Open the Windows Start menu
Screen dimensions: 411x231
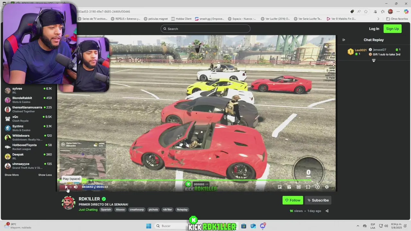[149, 226]
